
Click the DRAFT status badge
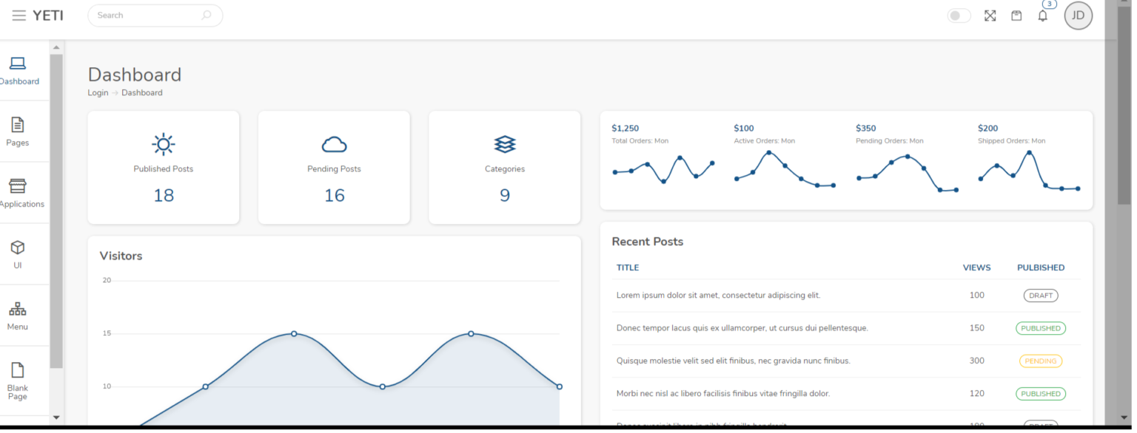[x=1040, y=295]
